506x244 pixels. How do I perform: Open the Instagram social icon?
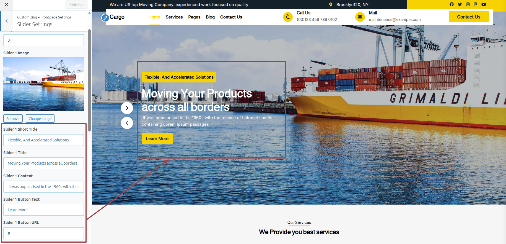click(x=468, y=4)
